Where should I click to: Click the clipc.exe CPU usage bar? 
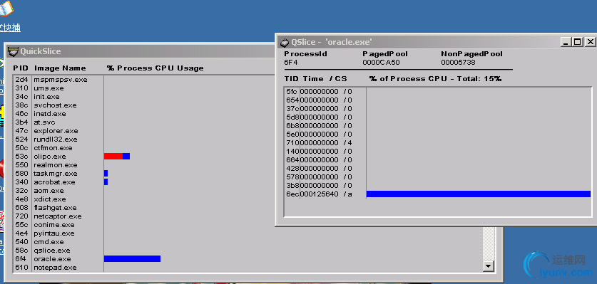pos(117,157)
